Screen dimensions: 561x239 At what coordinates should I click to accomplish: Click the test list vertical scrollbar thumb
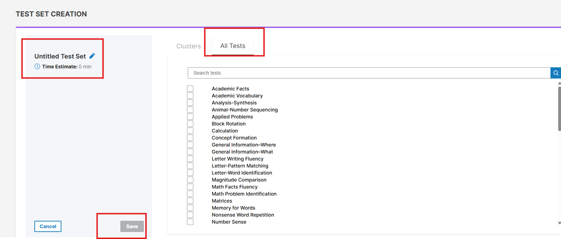[x=559, y=109]
